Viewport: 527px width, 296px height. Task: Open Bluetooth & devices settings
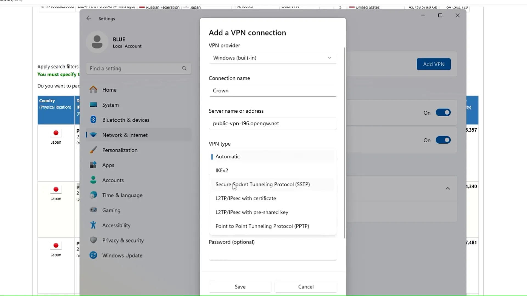point(139,120)
